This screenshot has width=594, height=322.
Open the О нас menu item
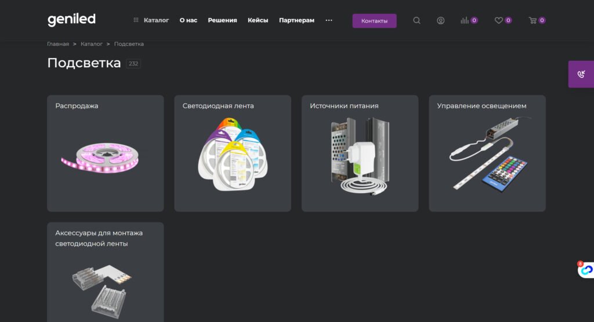click(188, 20)
